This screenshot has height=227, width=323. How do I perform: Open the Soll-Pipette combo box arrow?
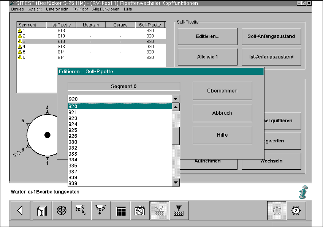[175, 99]
